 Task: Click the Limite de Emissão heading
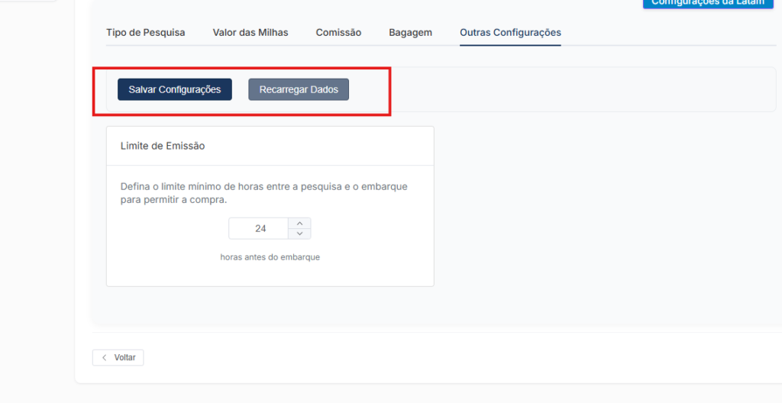(x=163, y=146)
